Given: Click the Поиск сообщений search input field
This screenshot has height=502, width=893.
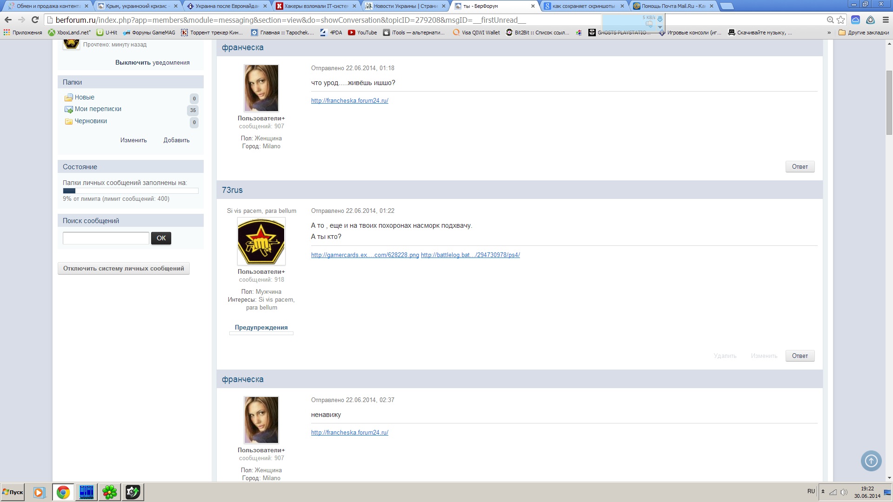Looking at the screenshot, I should pos(106,238).
